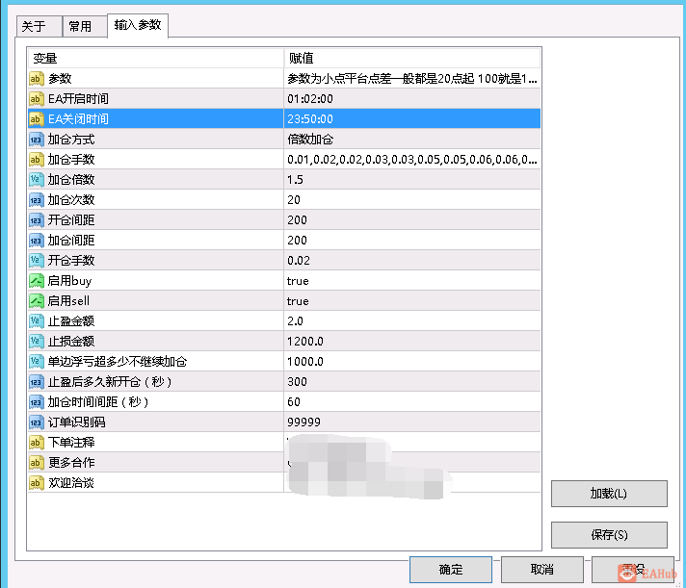Click the icon next to EA关闭时间
Viewport: 686px width, 588px height.
tap(37, 118)
